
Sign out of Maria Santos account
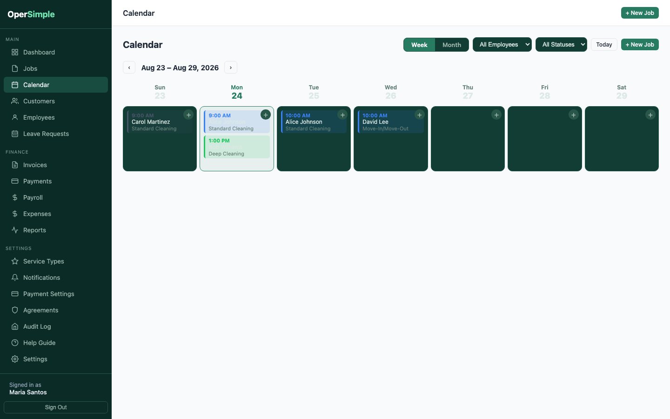[56, 407]
